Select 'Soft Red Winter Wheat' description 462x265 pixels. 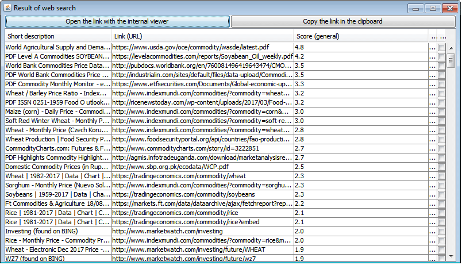57,121
